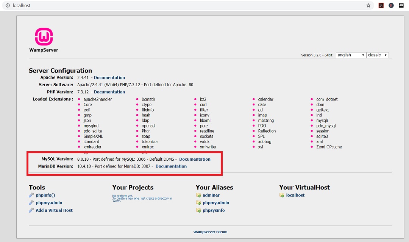Click the Version 3.2.0 - 64bit text
Viewport: 409px width, 242px height.
(317, 55)
